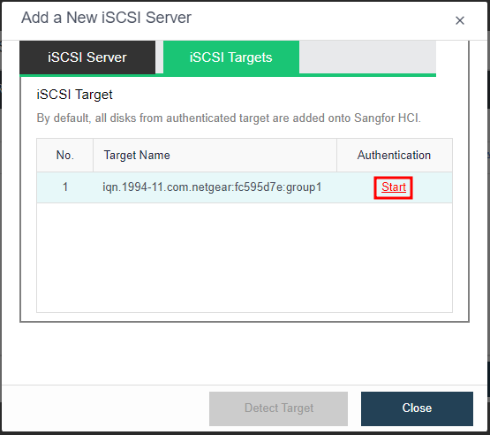
Task: Select row number 1 cell
Action: [x=65, y=187]
